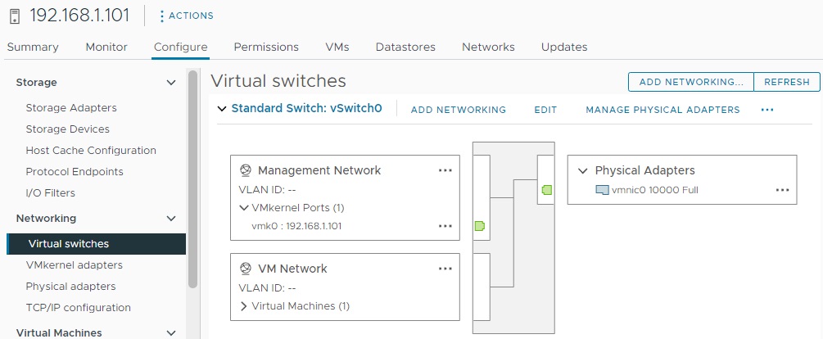823x339 pixels.
Task: Open the VM Network ellipsis menu
Action: pos(445,269)
